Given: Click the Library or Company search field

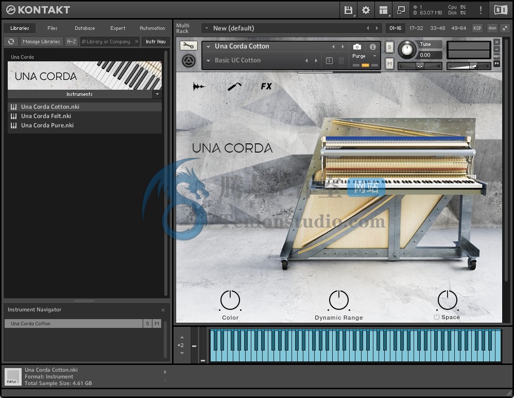Looking at the screenshot, I should [110, 42].
